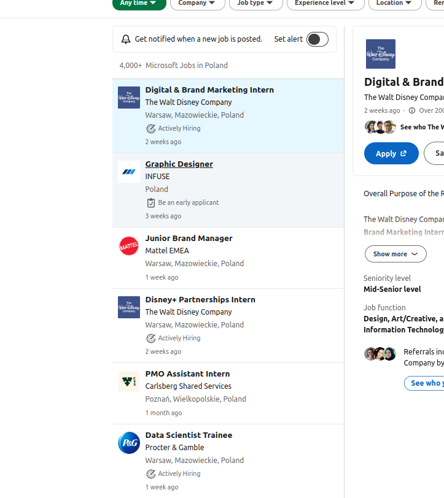Click the Apply button
444x498 pixels.
click(391, 153)
